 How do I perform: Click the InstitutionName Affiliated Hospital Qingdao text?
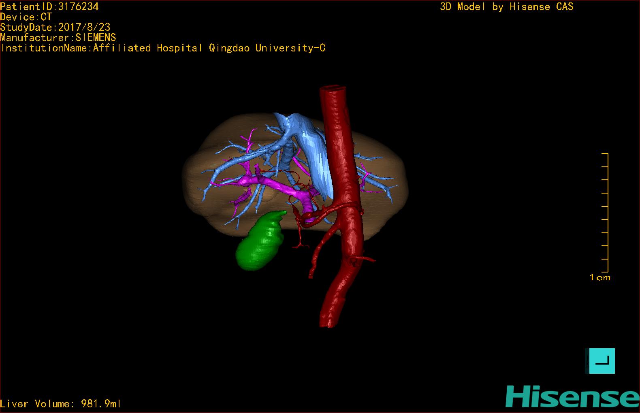coord(163,48)
